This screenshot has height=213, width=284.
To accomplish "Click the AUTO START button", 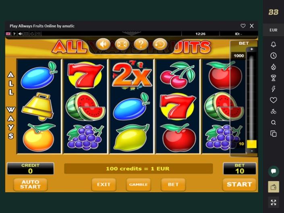I will [31, 184].
